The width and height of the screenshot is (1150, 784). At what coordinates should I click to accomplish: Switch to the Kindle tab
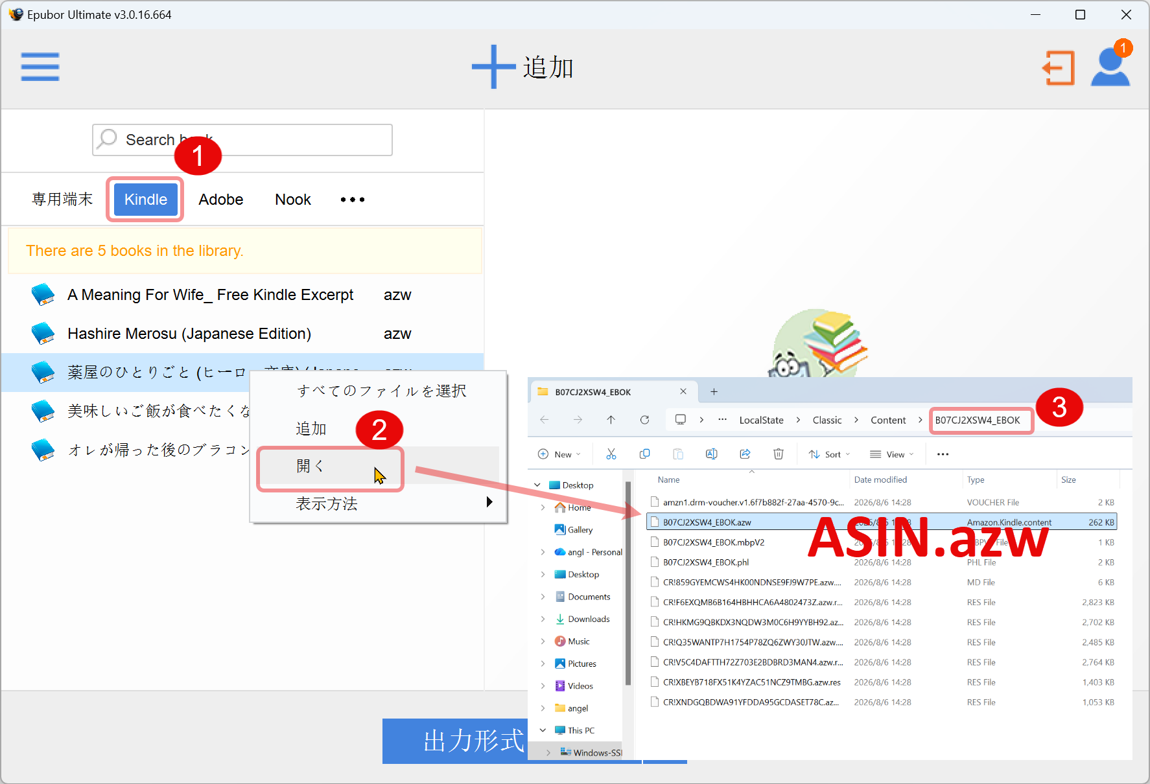(146, 200)
